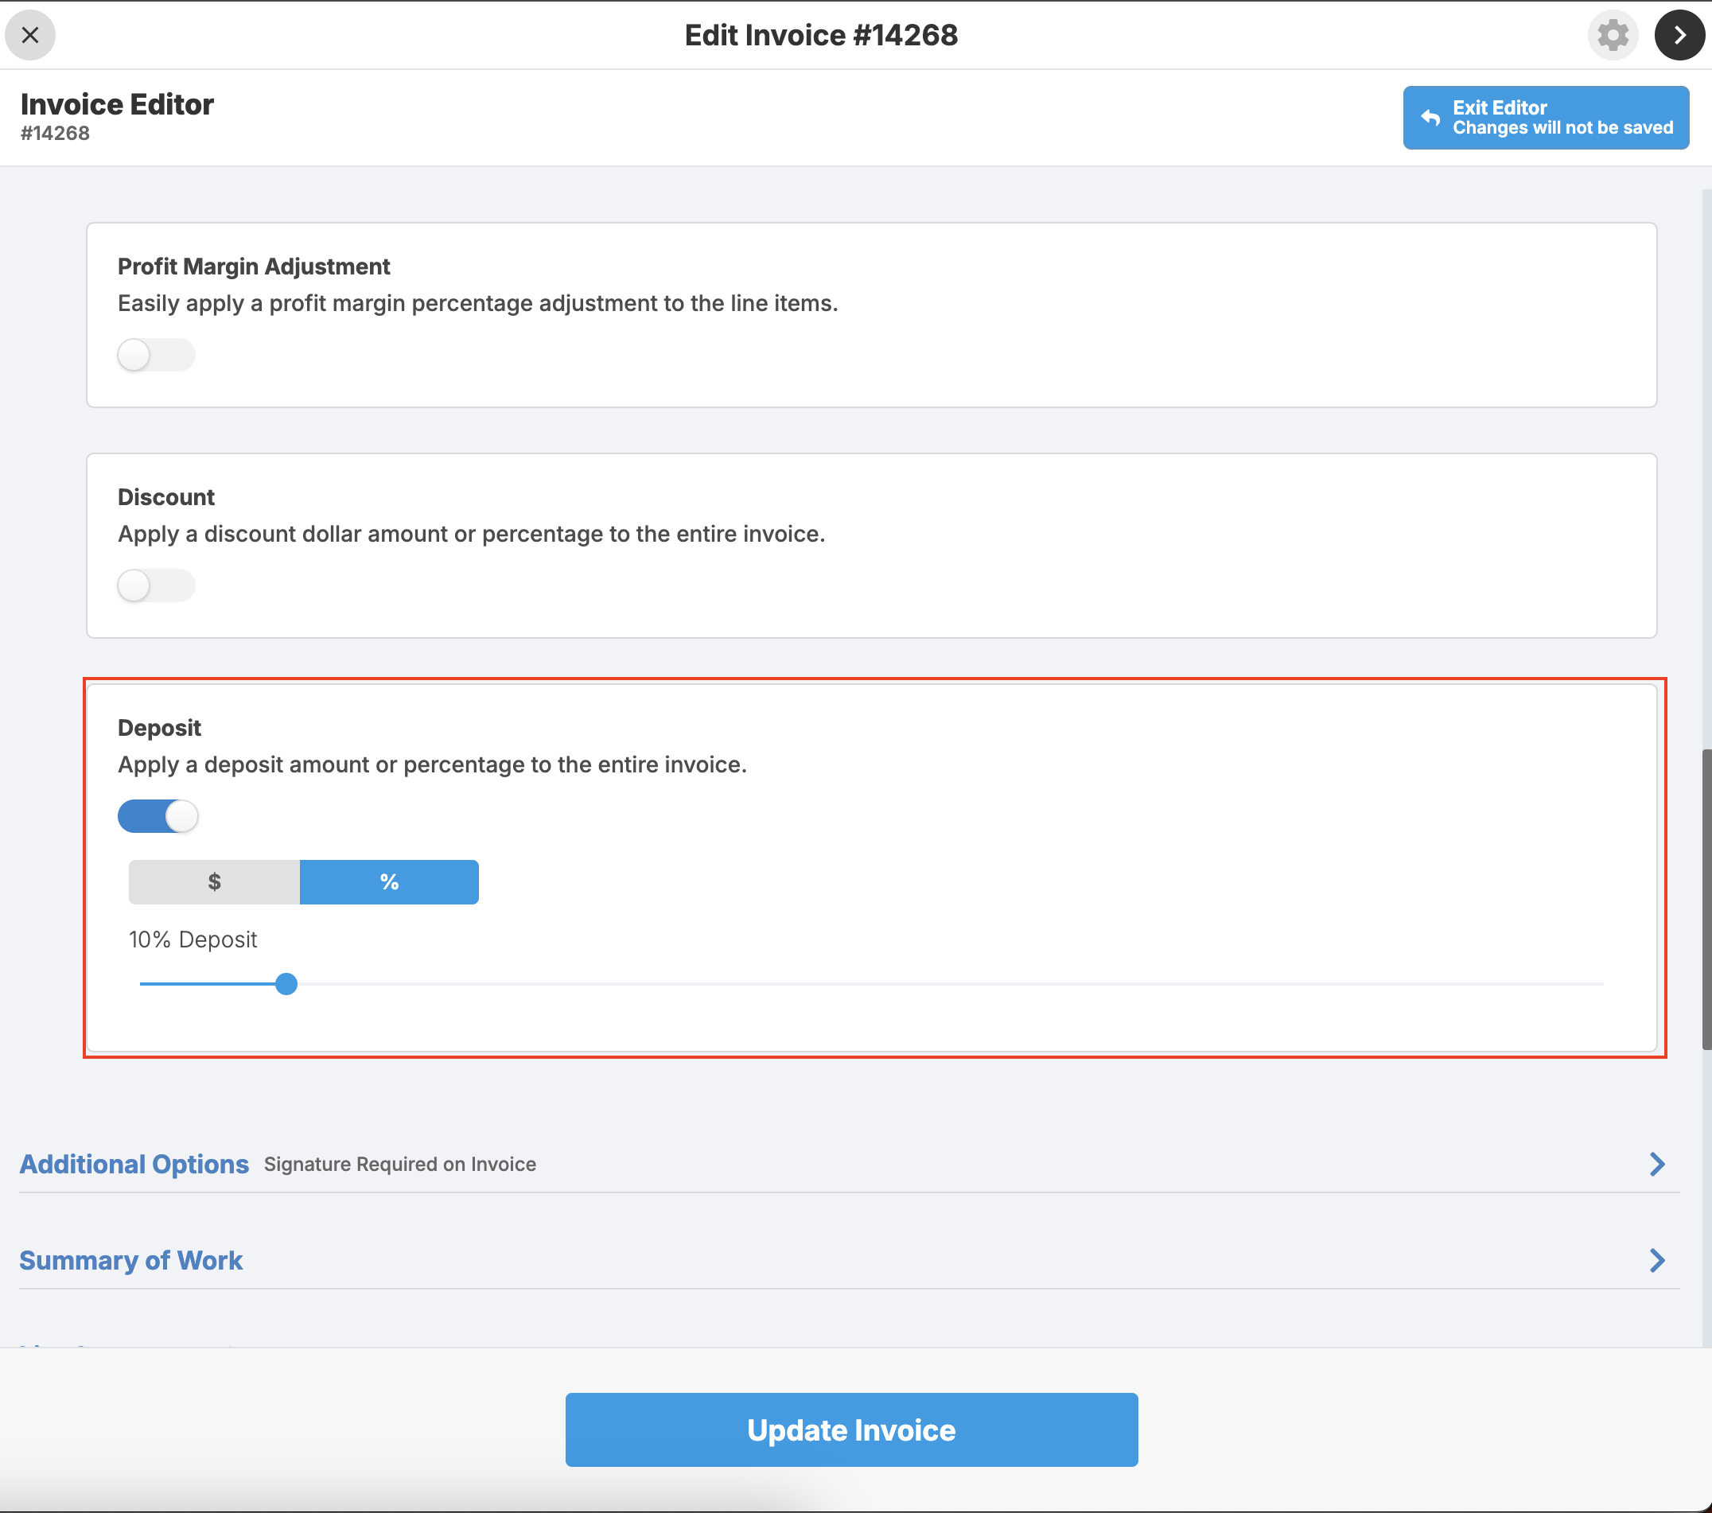This screenshot has height=1513, width=1712.
Task: Expand the Summary of Work section
Action: 849,1260
